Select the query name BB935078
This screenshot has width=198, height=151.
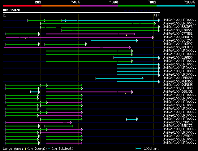click(x=12, y=10)
